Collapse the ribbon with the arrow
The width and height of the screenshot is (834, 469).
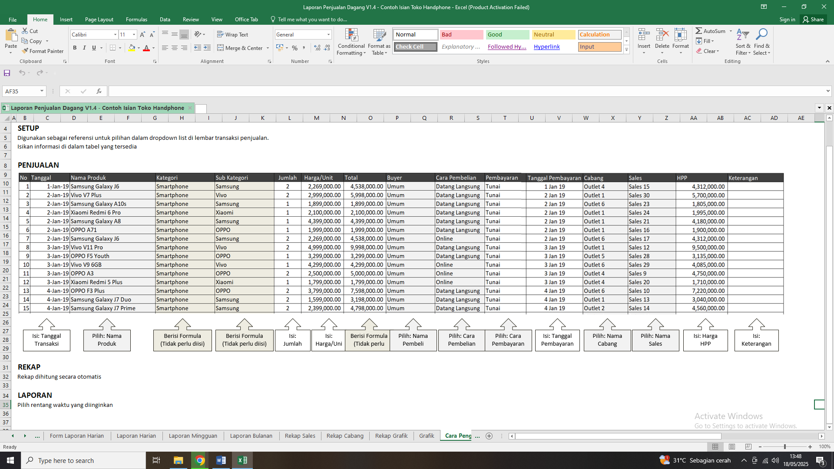[x=827, y=62]
